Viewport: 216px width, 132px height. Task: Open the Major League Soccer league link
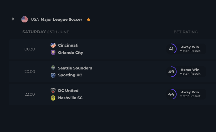61,20
